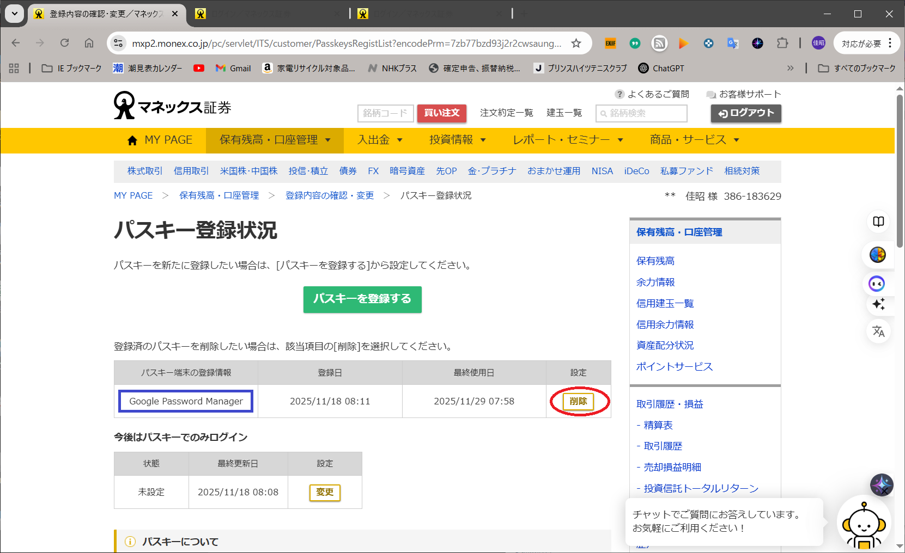Image resolution: width=905 pixels, height=553 pixels.
Task: Open the browser extensions puzzle icon
Action: [782, 44]
